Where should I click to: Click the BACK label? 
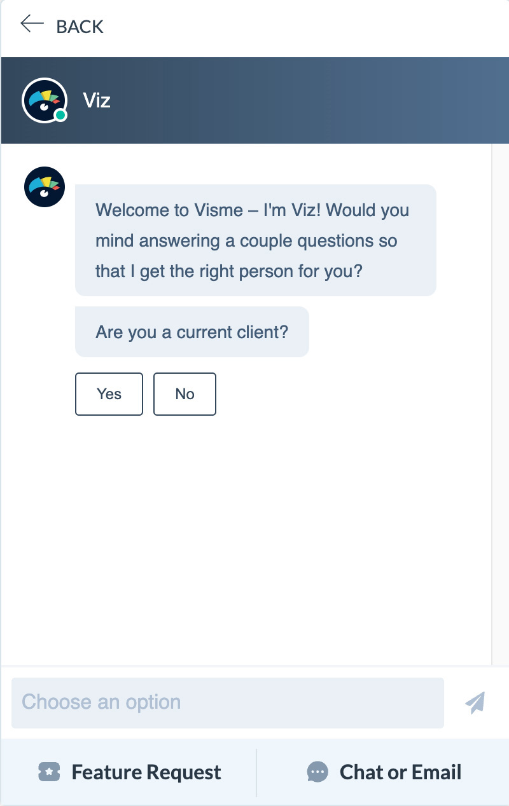(x=80, y=27)
